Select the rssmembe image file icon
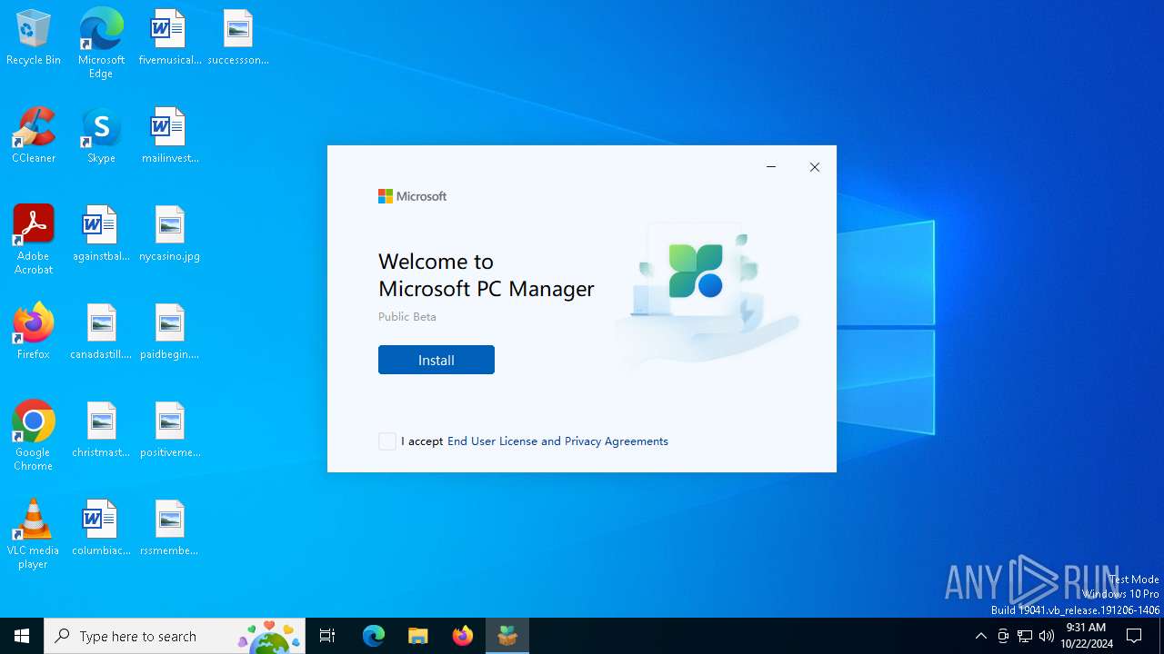This screenshot has width=1164, height=654. [x=169, y=529]
